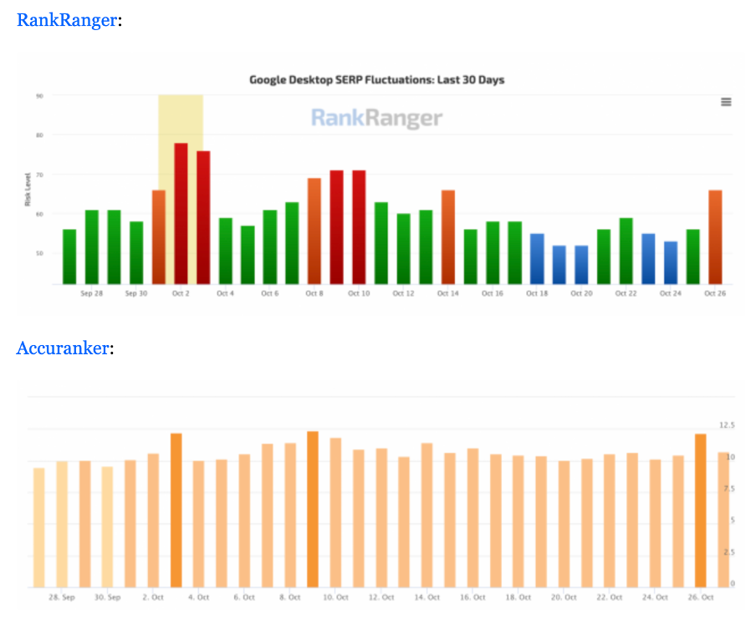Click the 2.5 value on Accuranker axis
Screen dimensions: 756x630
pyautogui.click(x=729, y=552)
